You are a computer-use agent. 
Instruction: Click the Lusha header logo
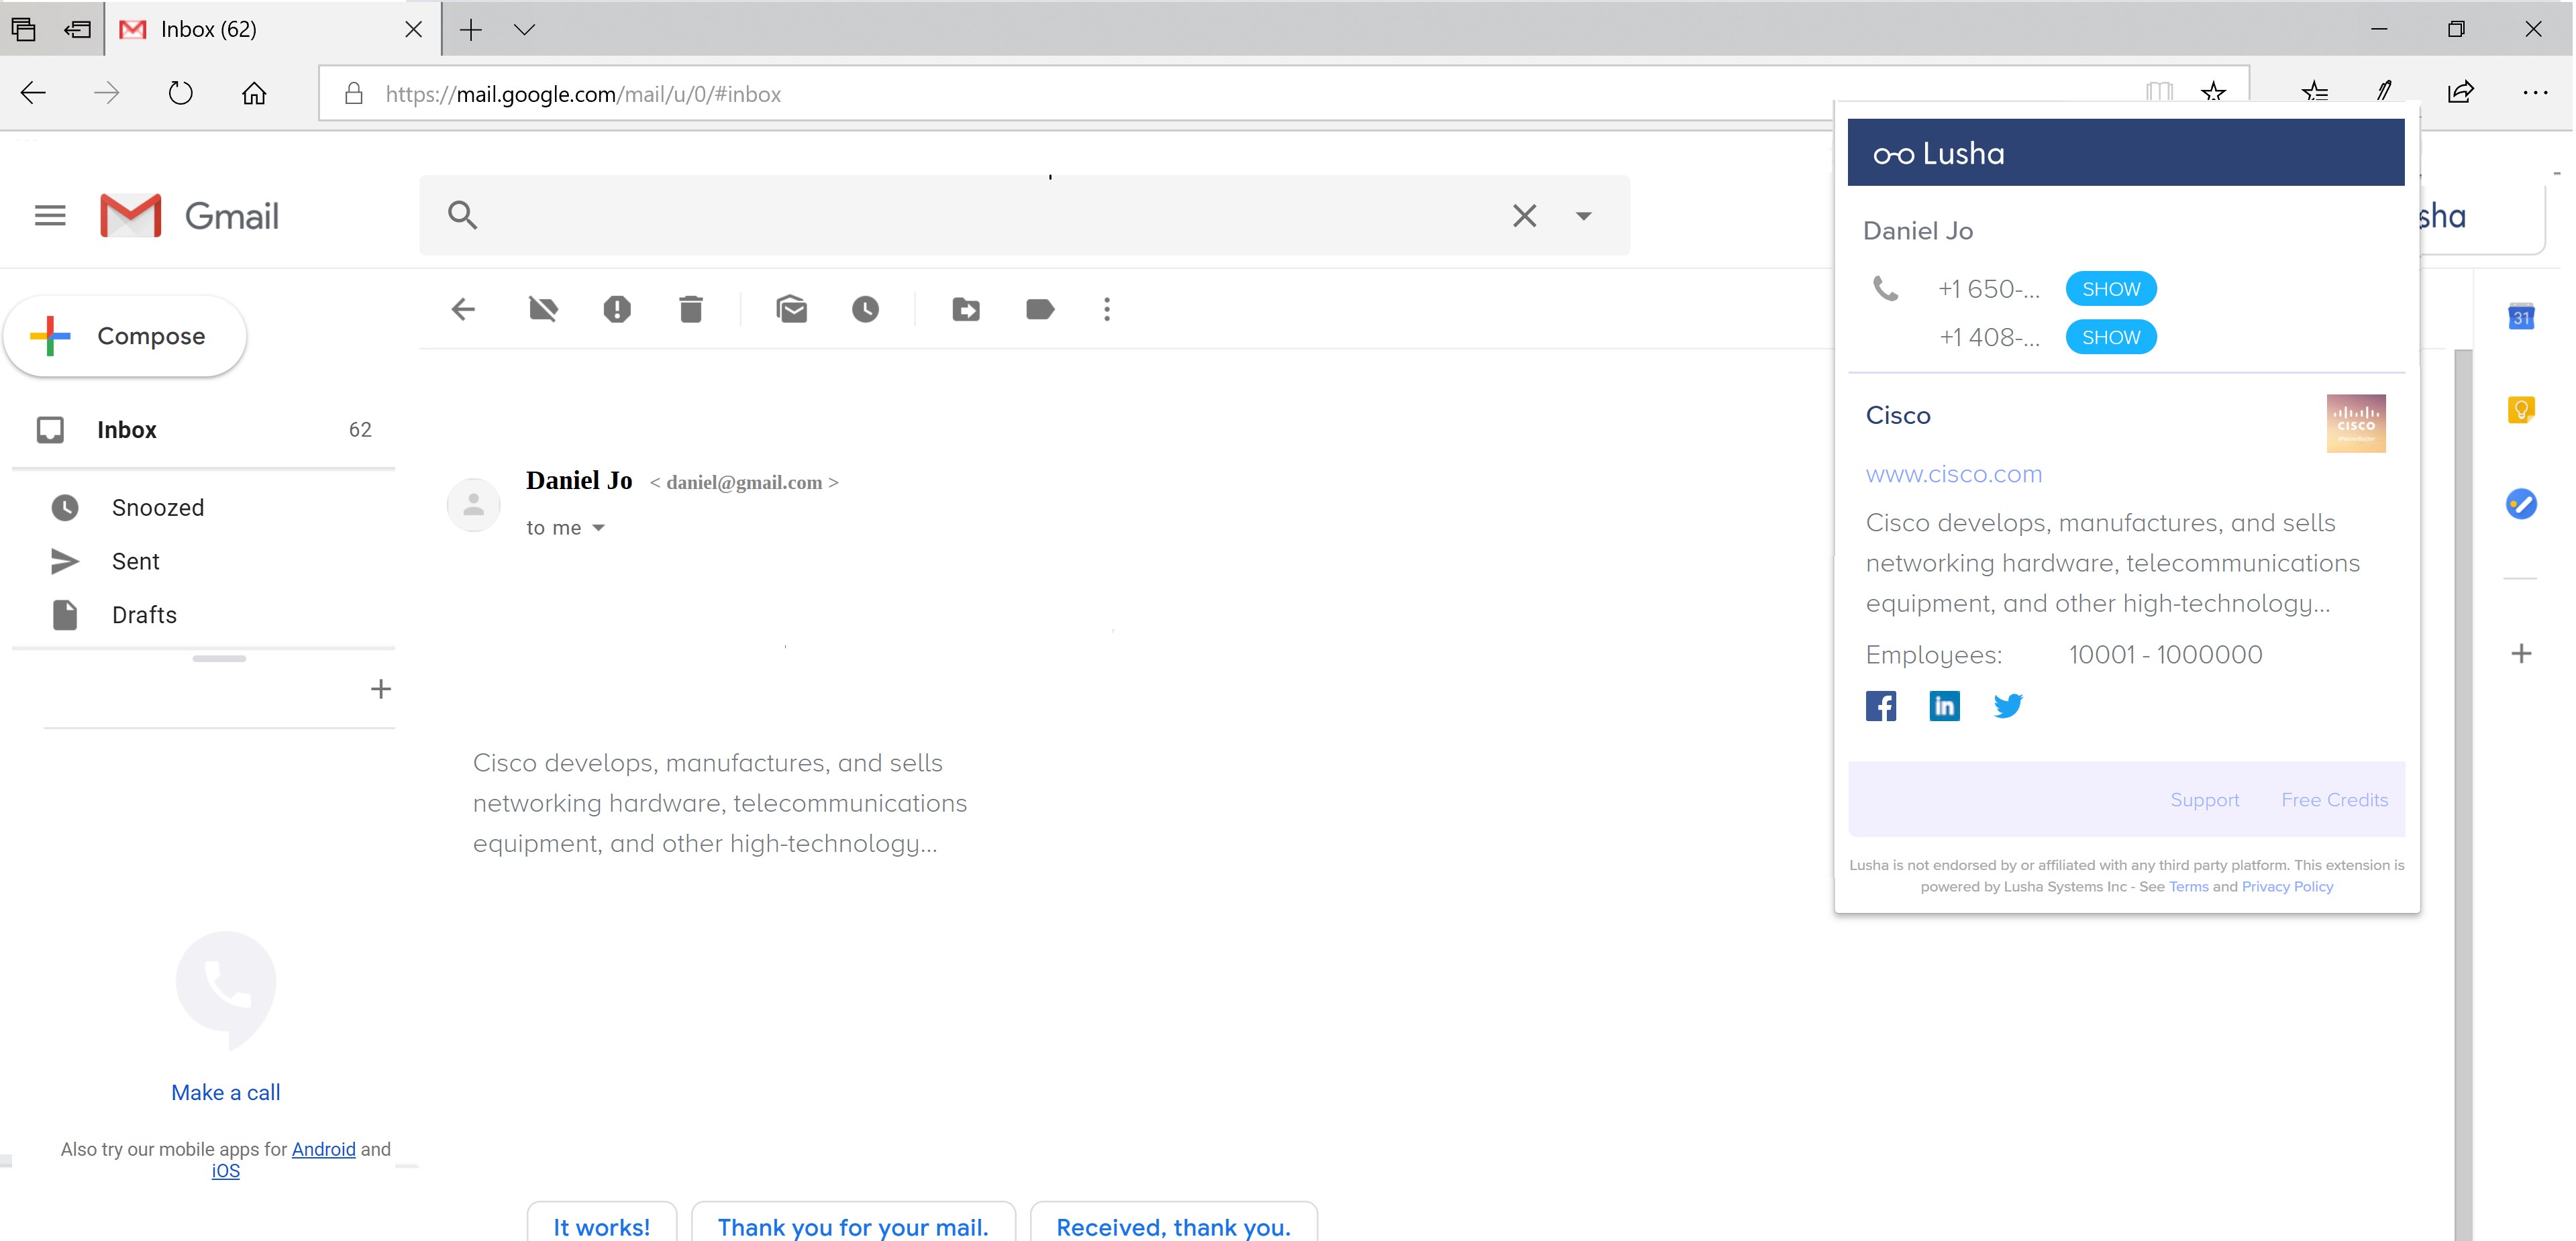point(1939,154)
